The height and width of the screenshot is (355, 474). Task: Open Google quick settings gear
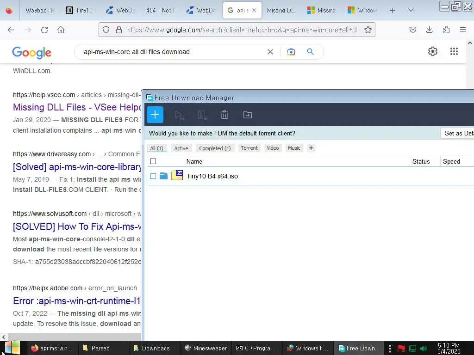[x=433, y=51]
